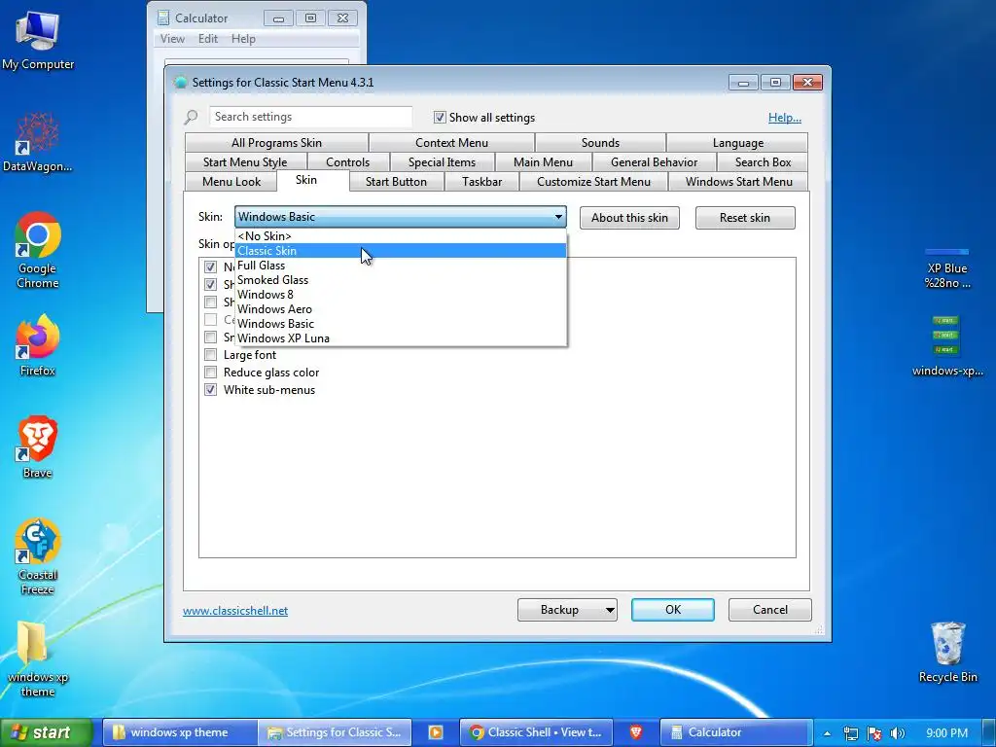Select the windows-xp desktop file icon

pyautogui.click(x=947, y=346)
